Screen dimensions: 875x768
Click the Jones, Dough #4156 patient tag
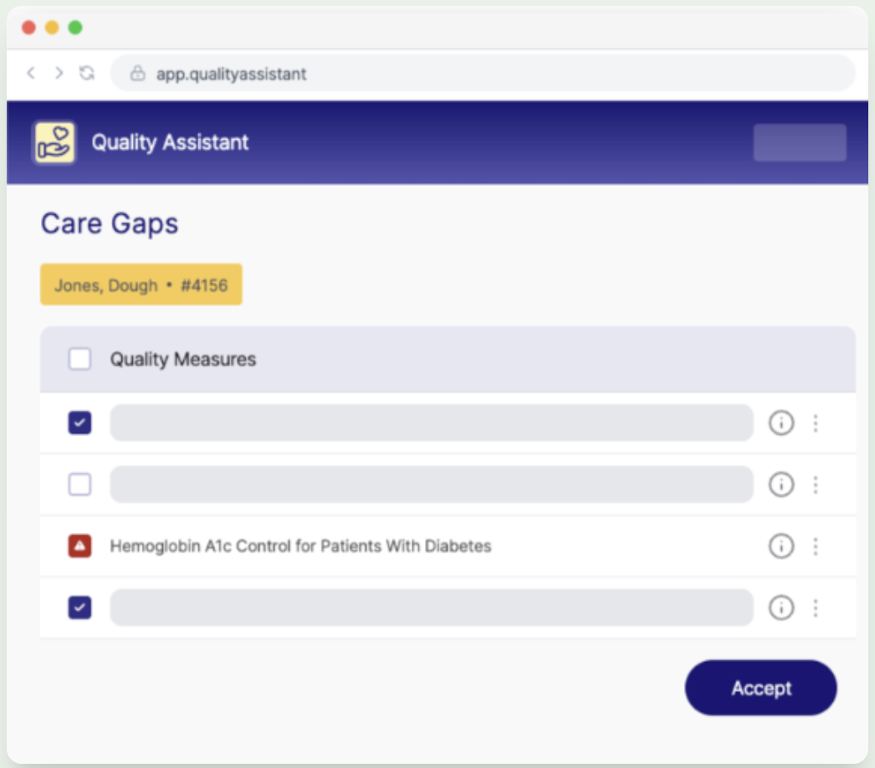point(141,285)
